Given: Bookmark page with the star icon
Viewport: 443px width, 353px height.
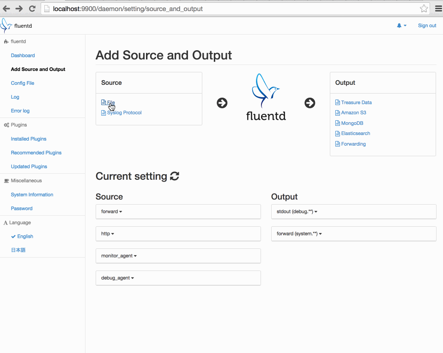Looking at the screenshot, I should (424, 9).
